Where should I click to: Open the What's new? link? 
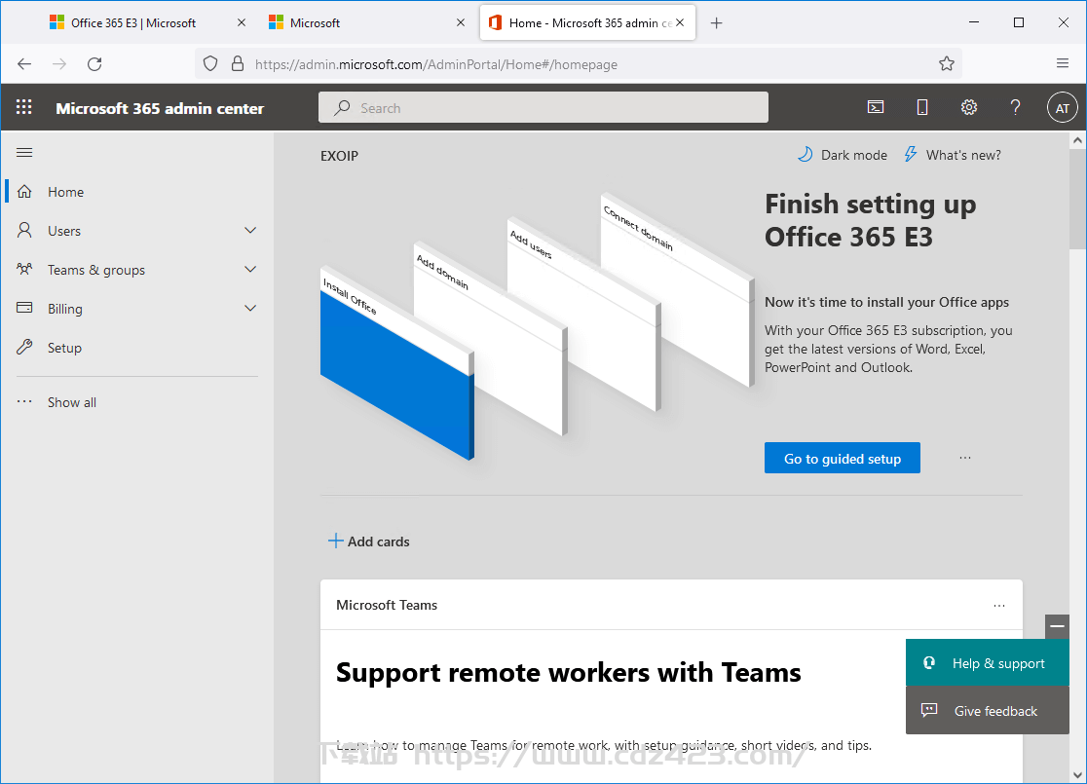point(954,155)
